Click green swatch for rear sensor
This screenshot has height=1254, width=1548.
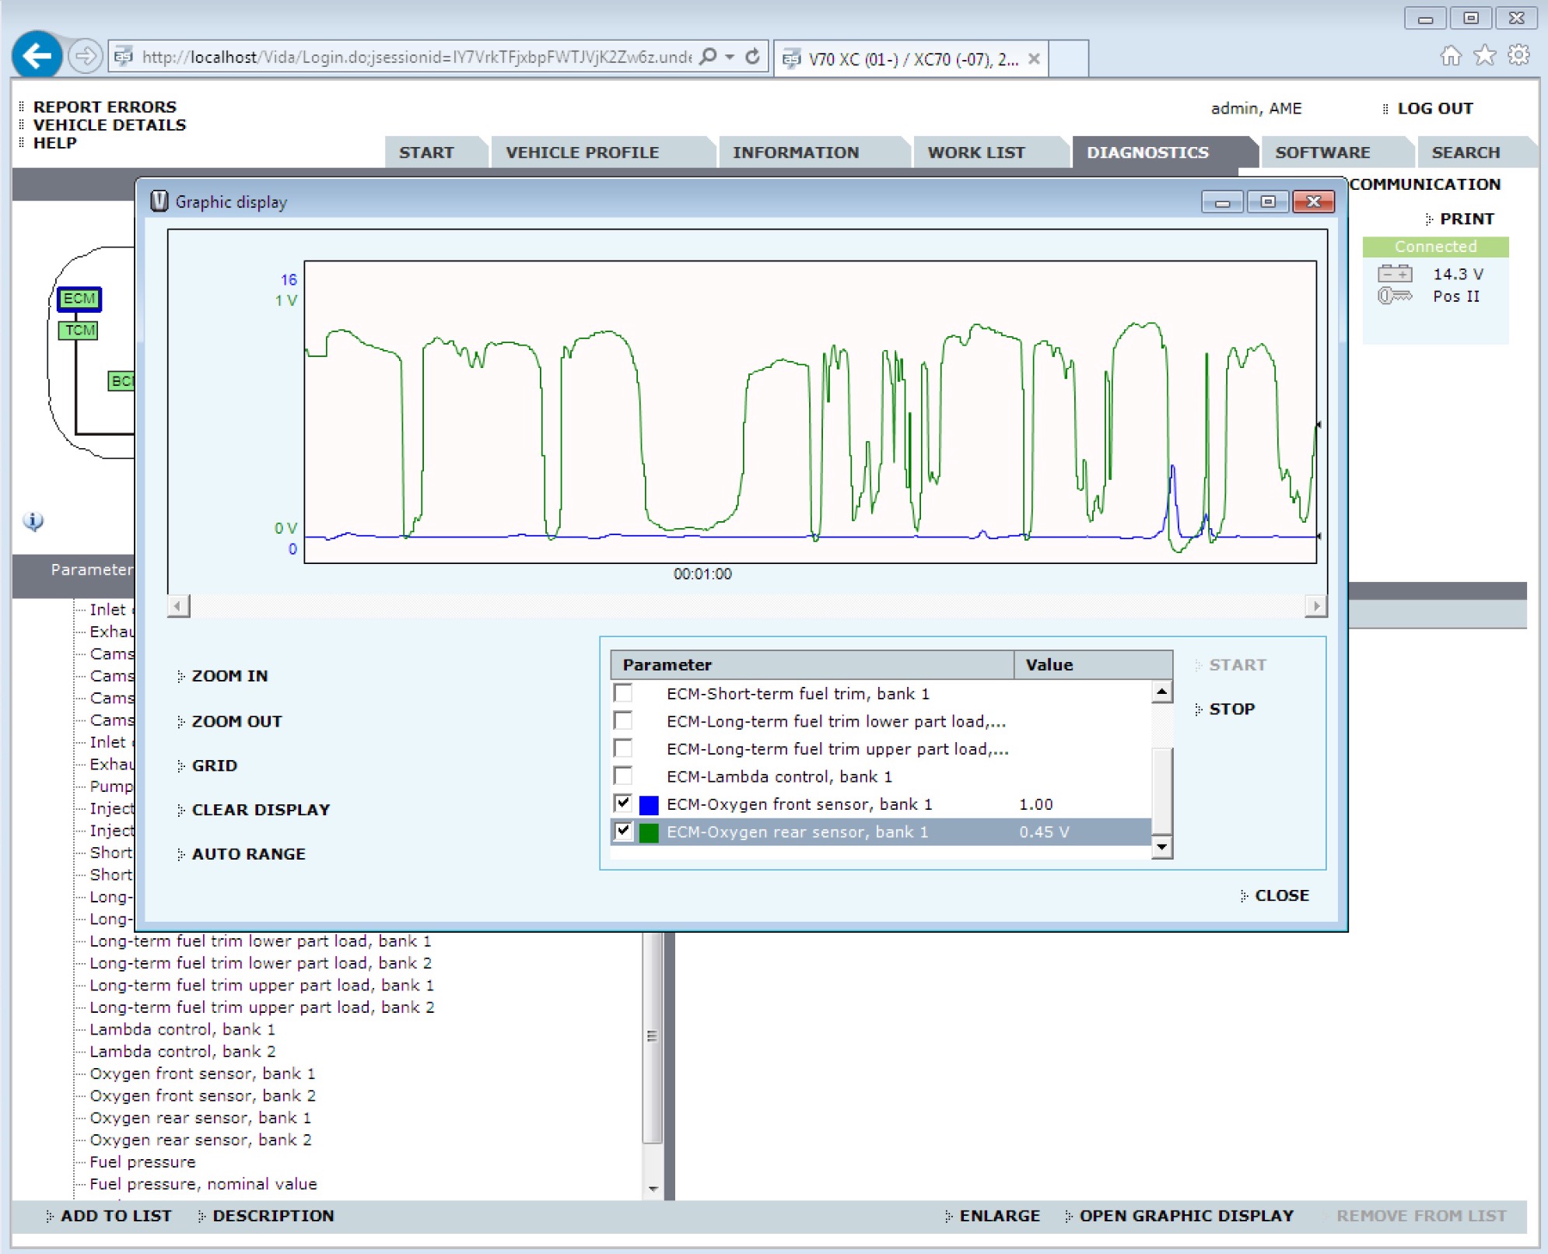click(x=648, y=832)
